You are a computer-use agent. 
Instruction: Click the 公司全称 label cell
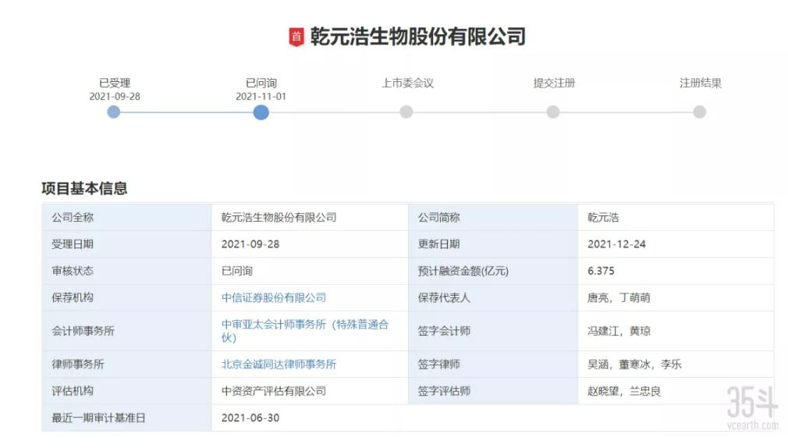coord(126,217)
